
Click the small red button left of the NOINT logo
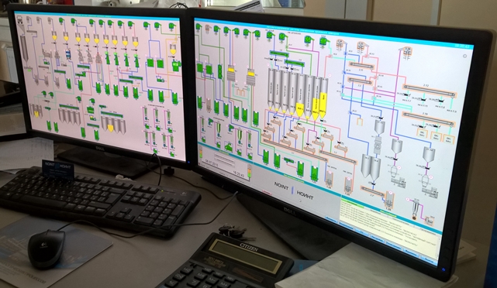[267, 193]
